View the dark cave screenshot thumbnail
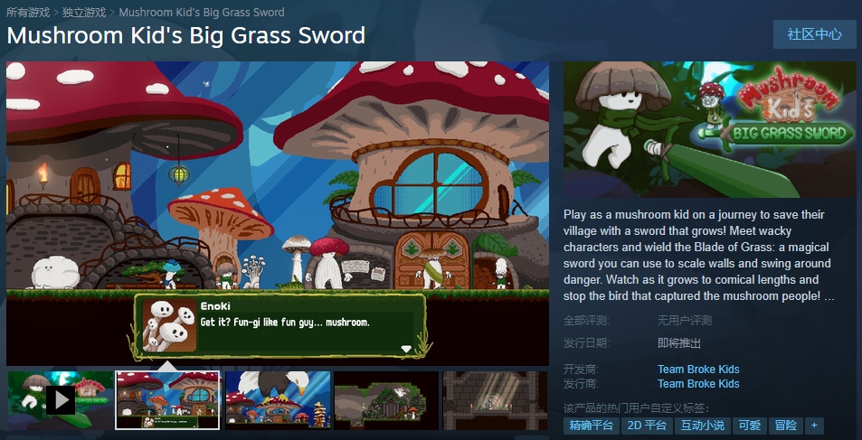This screenshot has width=862, height=440. (x=386, y=400)
